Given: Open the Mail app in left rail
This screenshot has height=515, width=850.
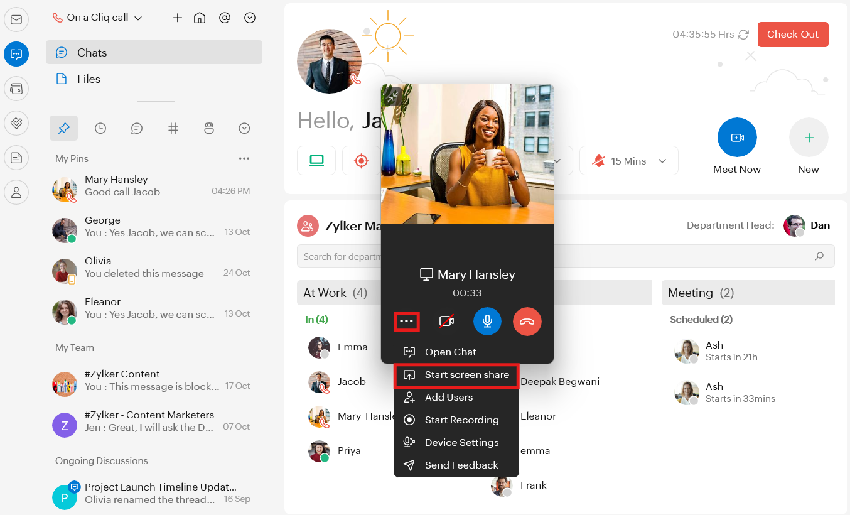Looking at the screenshot, I should point(16,19).
